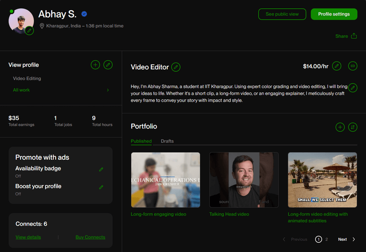Screen dimensions: 366x252
Task: Open Profile settings
Action: click(x=334, y=14)
